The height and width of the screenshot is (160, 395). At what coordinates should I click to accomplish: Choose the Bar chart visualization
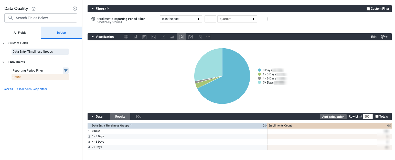point(144,37)
